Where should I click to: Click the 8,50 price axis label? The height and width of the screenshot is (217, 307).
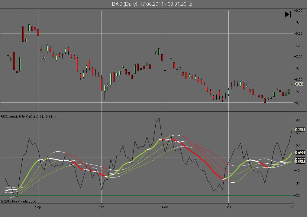(299, 22)
